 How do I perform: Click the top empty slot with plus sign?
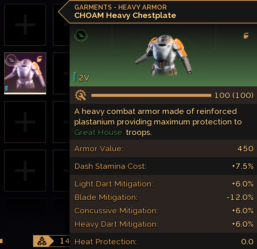(25, 25)
